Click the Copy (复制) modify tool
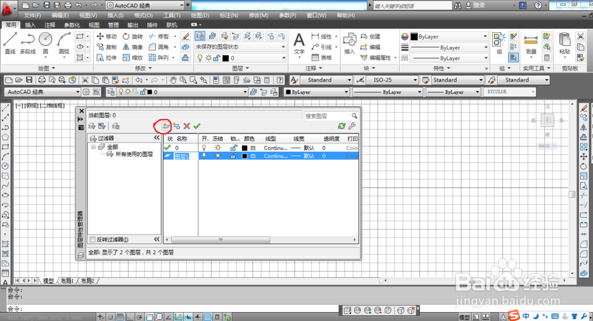The width and height of the screenshot is (593, 321). pos(107,47)
